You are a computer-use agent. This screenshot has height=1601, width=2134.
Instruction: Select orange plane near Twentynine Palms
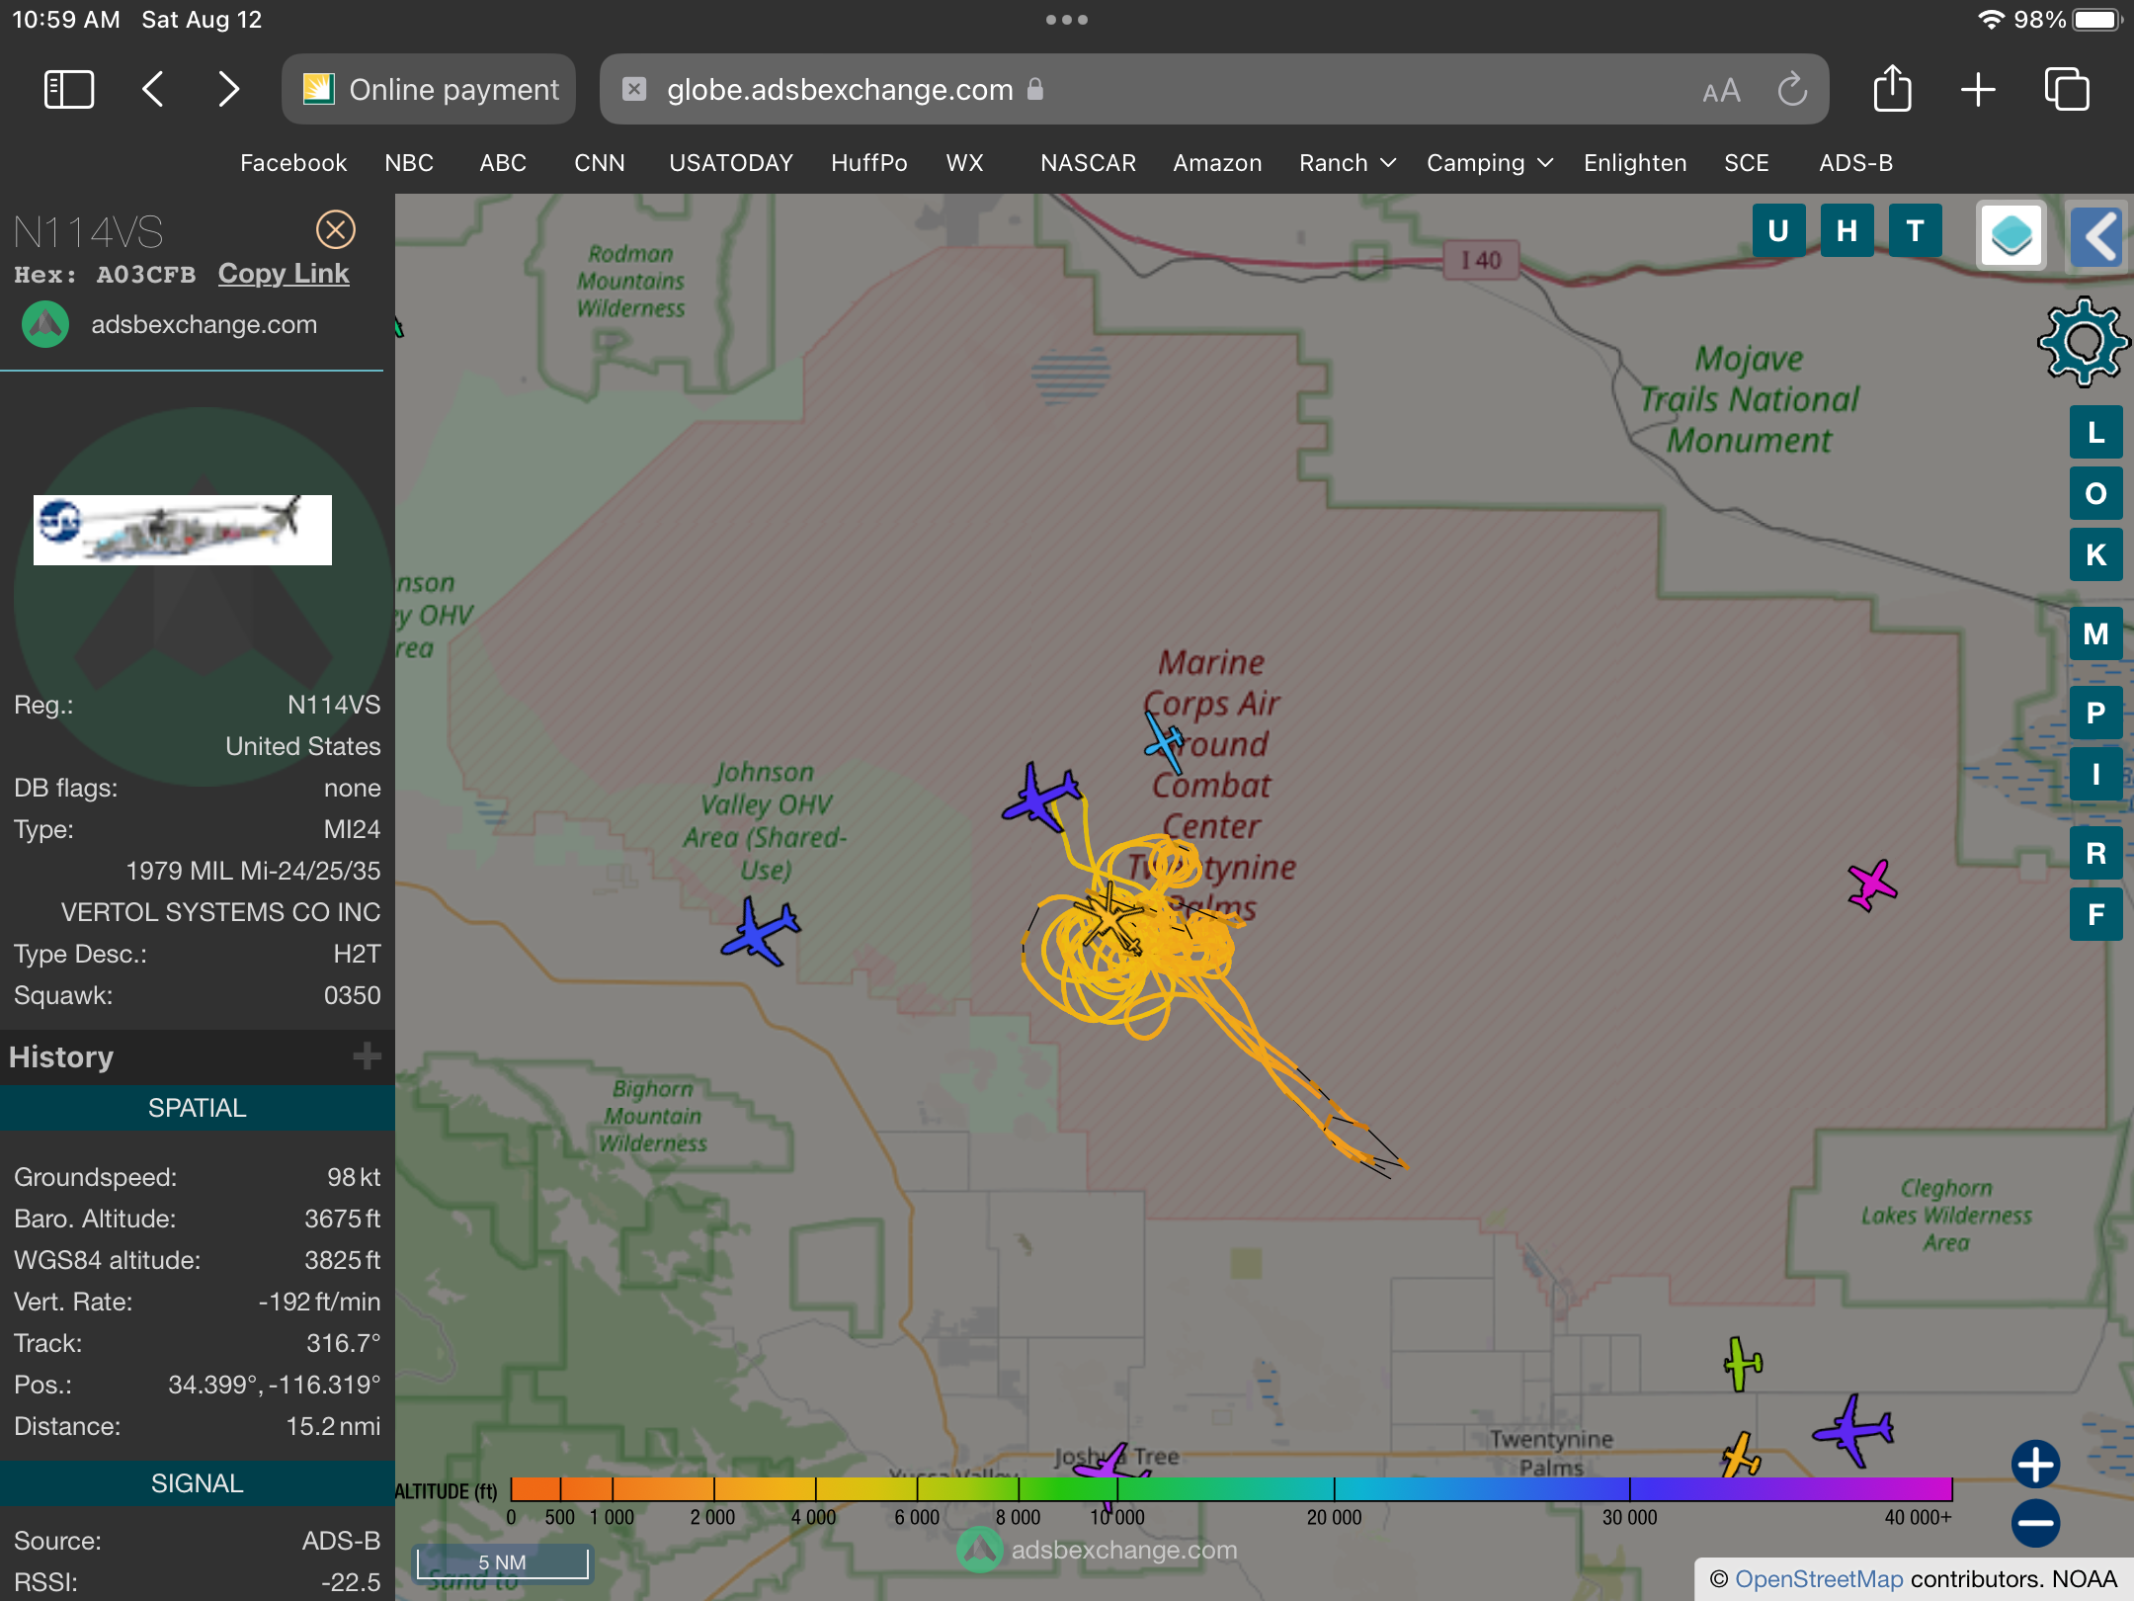(x=1740, y=1455)
